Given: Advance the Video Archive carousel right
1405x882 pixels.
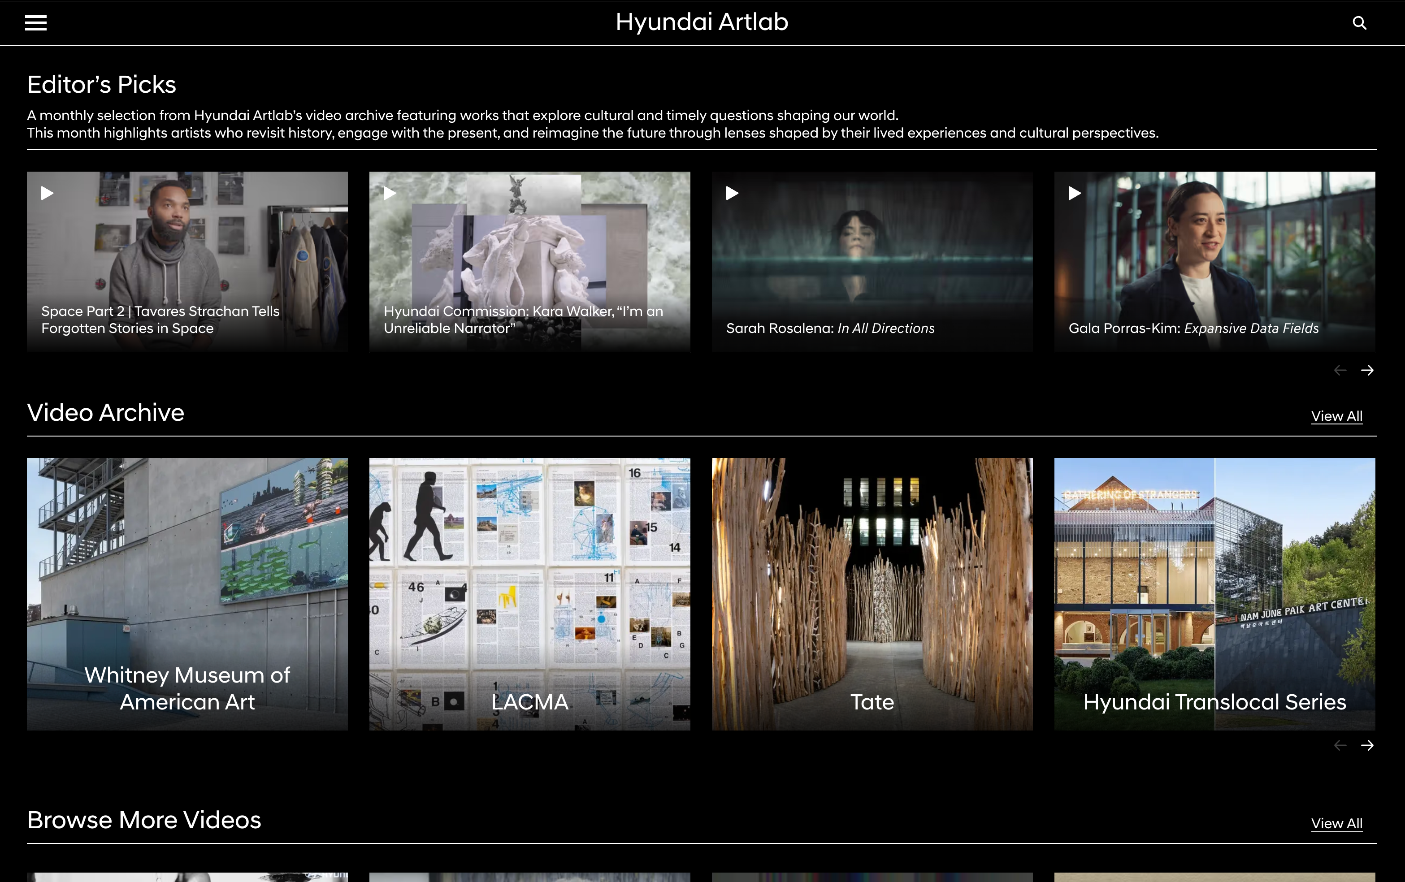Looking at the screenshot, I should 1367,745.
